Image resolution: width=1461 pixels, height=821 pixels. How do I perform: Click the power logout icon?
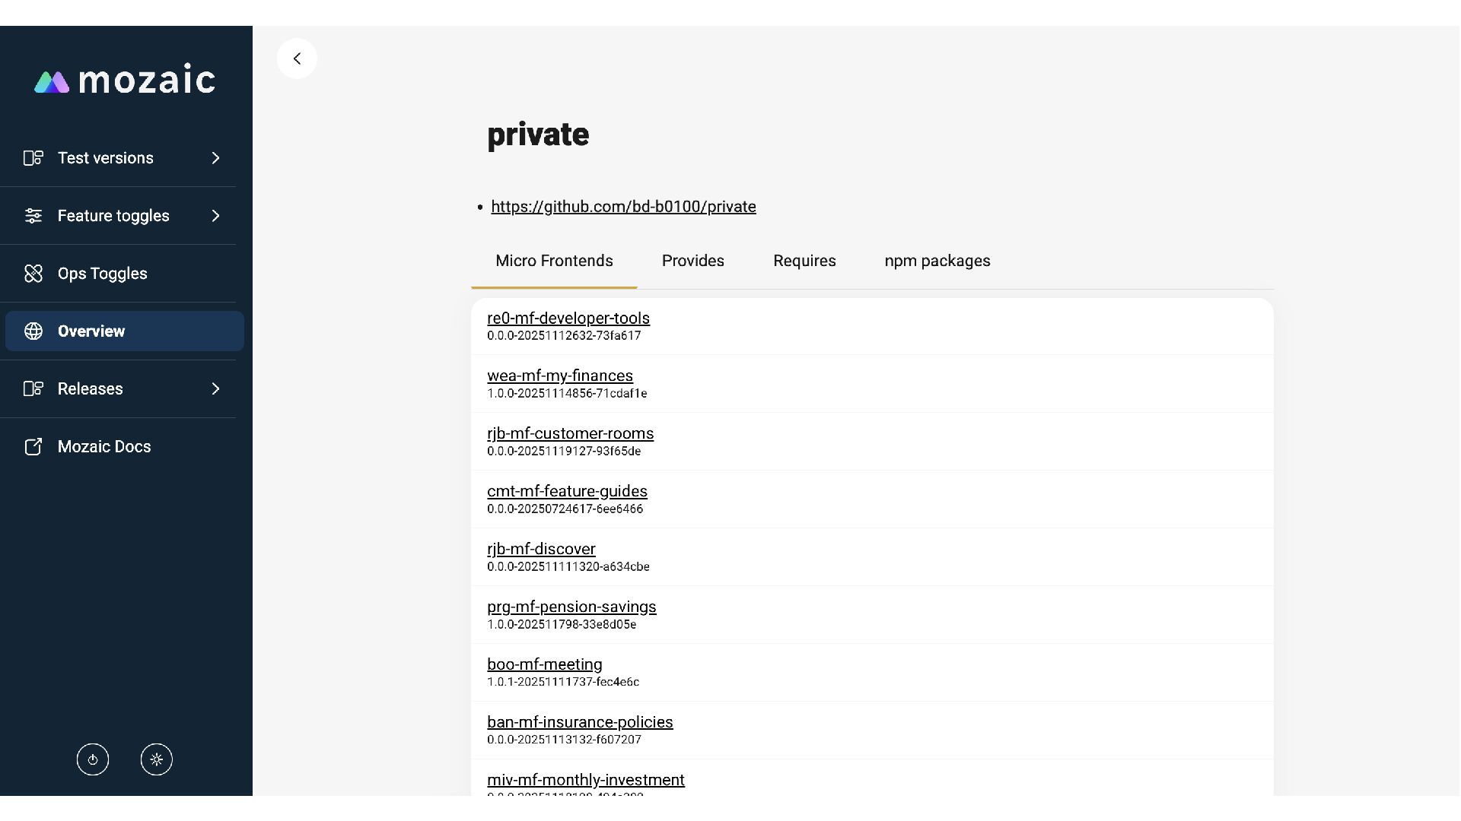93,759
